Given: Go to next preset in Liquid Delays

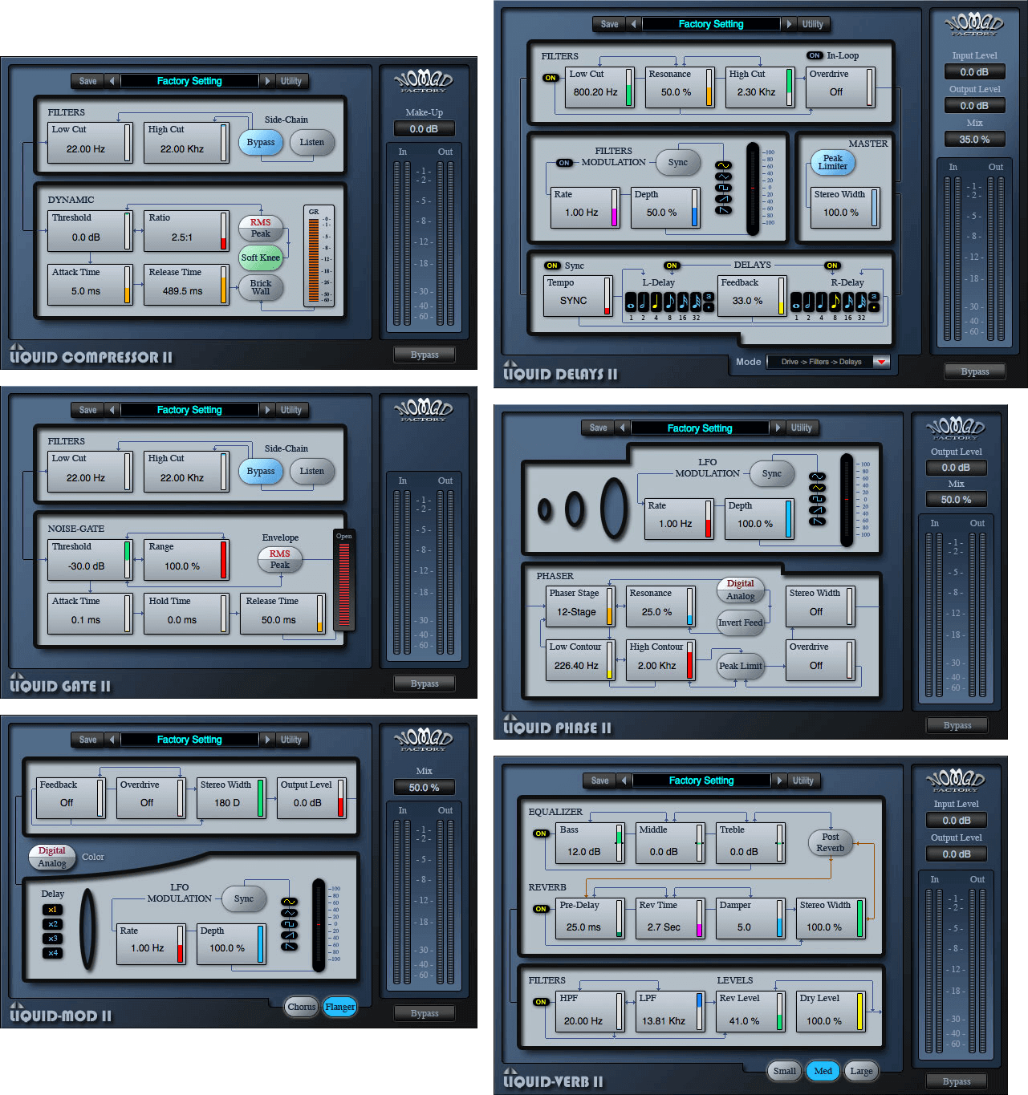Looking at the screenshot, I should pos(789,24).
